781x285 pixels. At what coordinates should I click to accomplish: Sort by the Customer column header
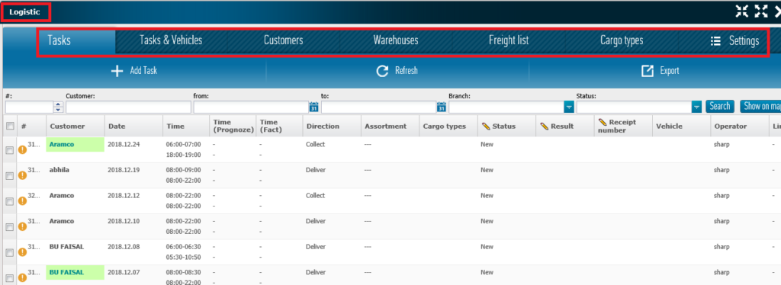pyautogui.click(x=76, y=126)
